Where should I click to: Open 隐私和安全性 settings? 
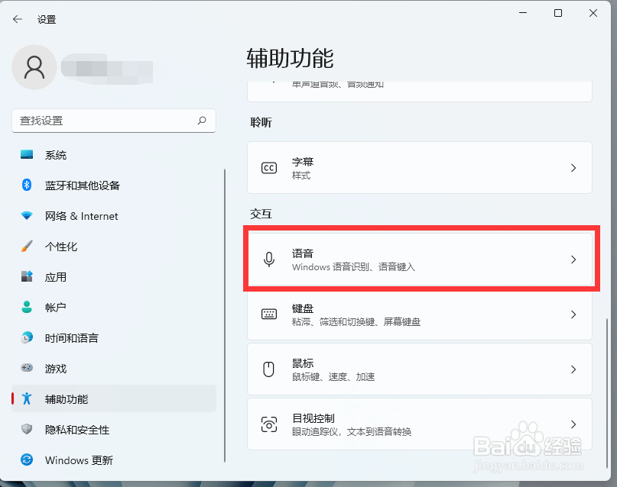click(x=114, y=430)
